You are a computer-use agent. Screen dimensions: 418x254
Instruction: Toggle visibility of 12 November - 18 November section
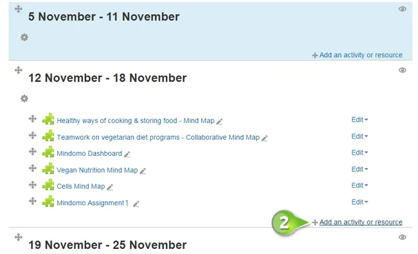pos(403,70)
